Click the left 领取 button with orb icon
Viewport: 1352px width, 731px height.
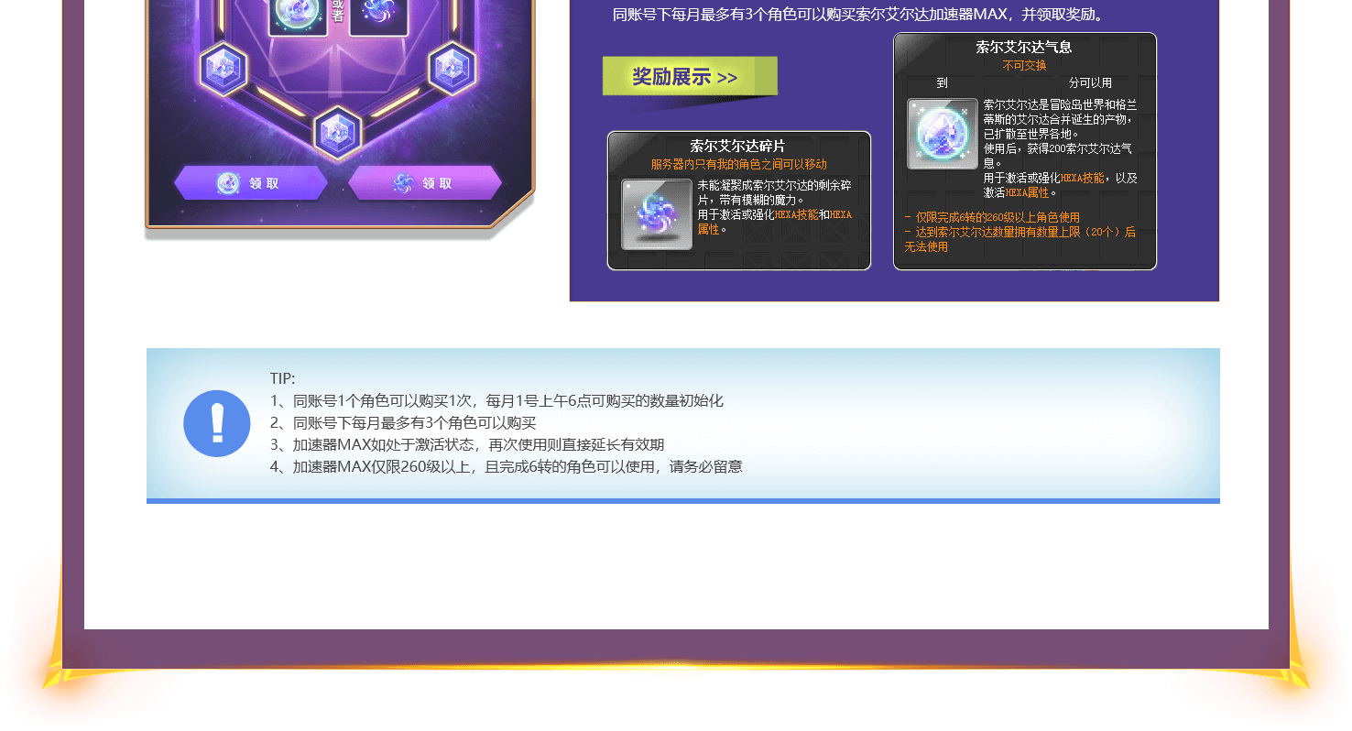coord(251,183)
